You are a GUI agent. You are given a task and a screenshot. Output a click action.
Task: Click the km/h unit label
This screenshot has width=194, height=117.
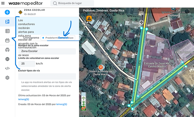(x=39, y=64)
